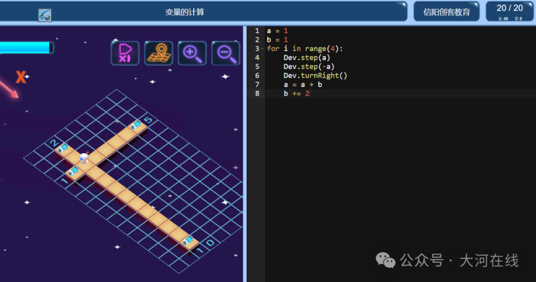Click the 'Dev.step(a)' code line
536x282 pixels.
(307, 57)
